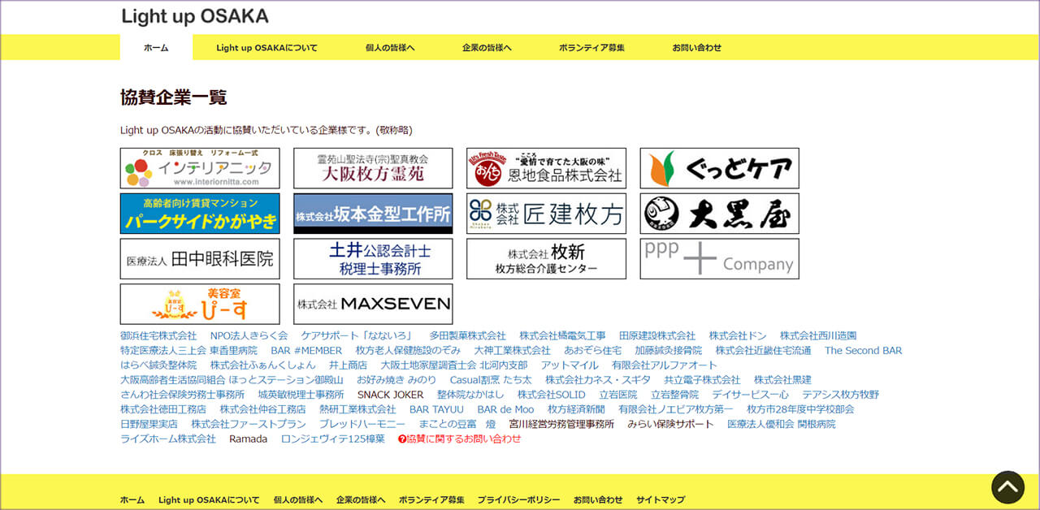Open the ロンジェヴィテ125樟葉 link
The image size is (1040, 510).
[332, 439]
